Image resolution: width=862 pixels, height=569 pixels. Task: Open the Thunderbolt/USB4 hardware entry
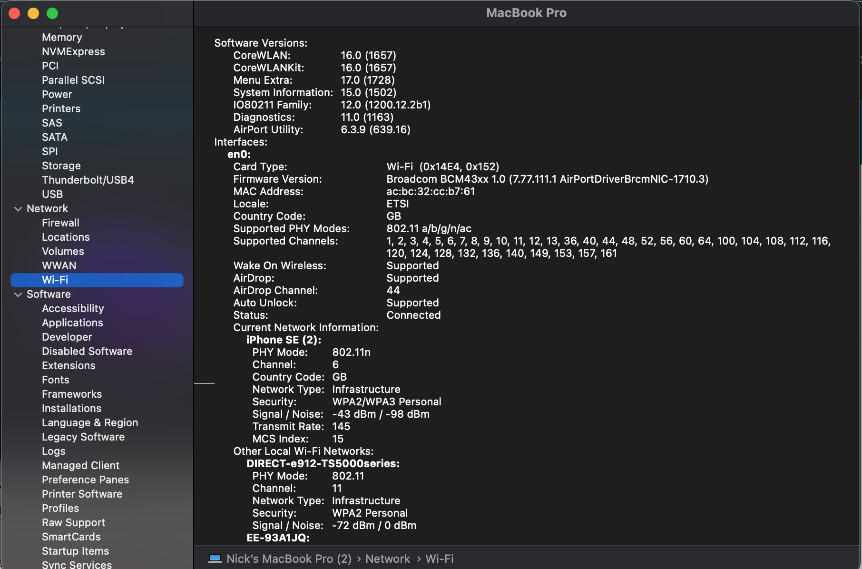point(88,180)
